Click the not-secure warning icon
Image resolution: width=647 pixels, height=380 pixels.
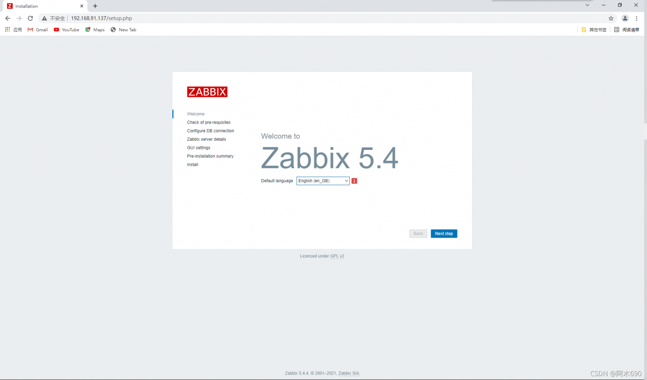44,18
